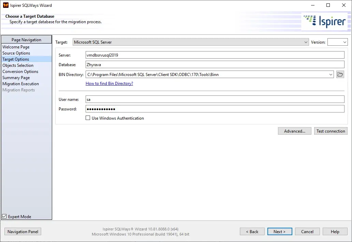Click the Ispirer SQLWays butterfly title icon

(x=5, y=5)
